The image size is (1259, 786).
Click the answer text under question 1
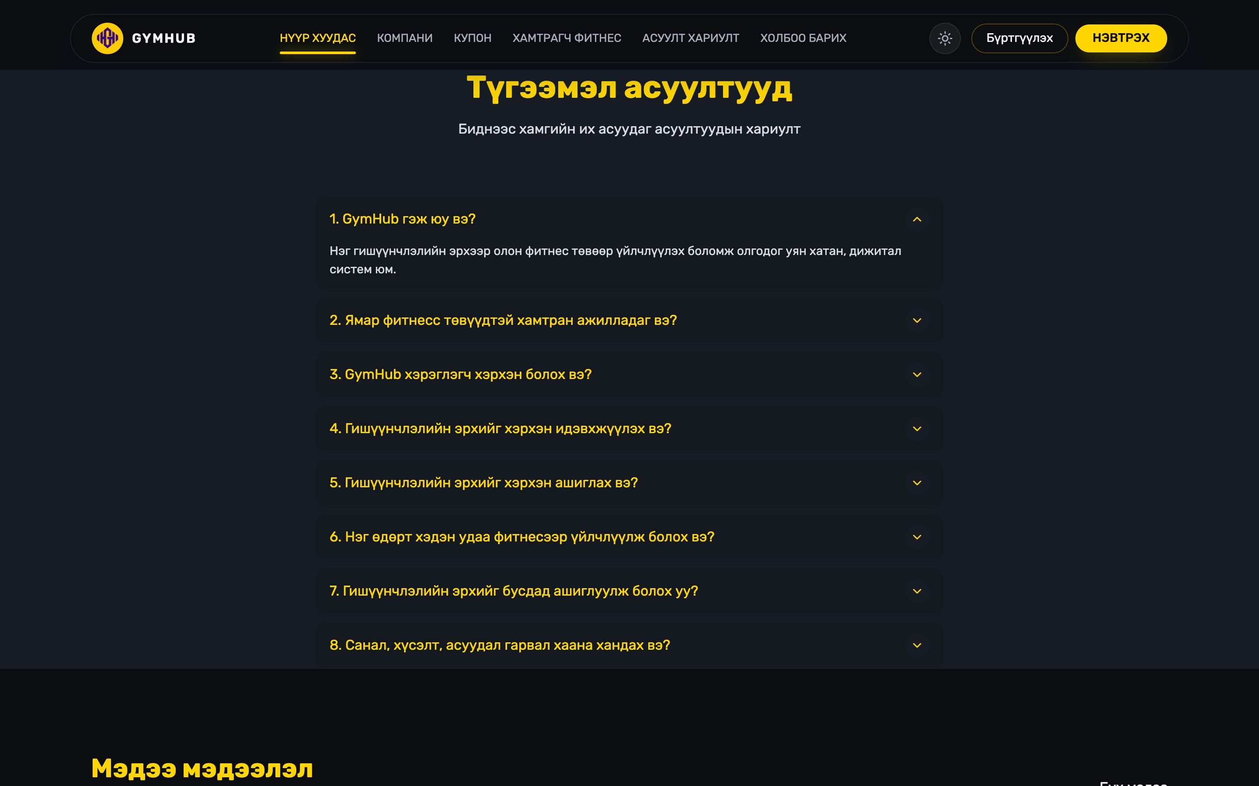coord(616,260)
